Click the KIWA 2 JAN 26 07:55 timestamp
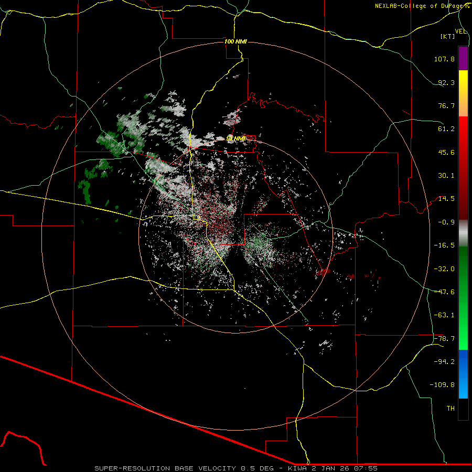 332,468
